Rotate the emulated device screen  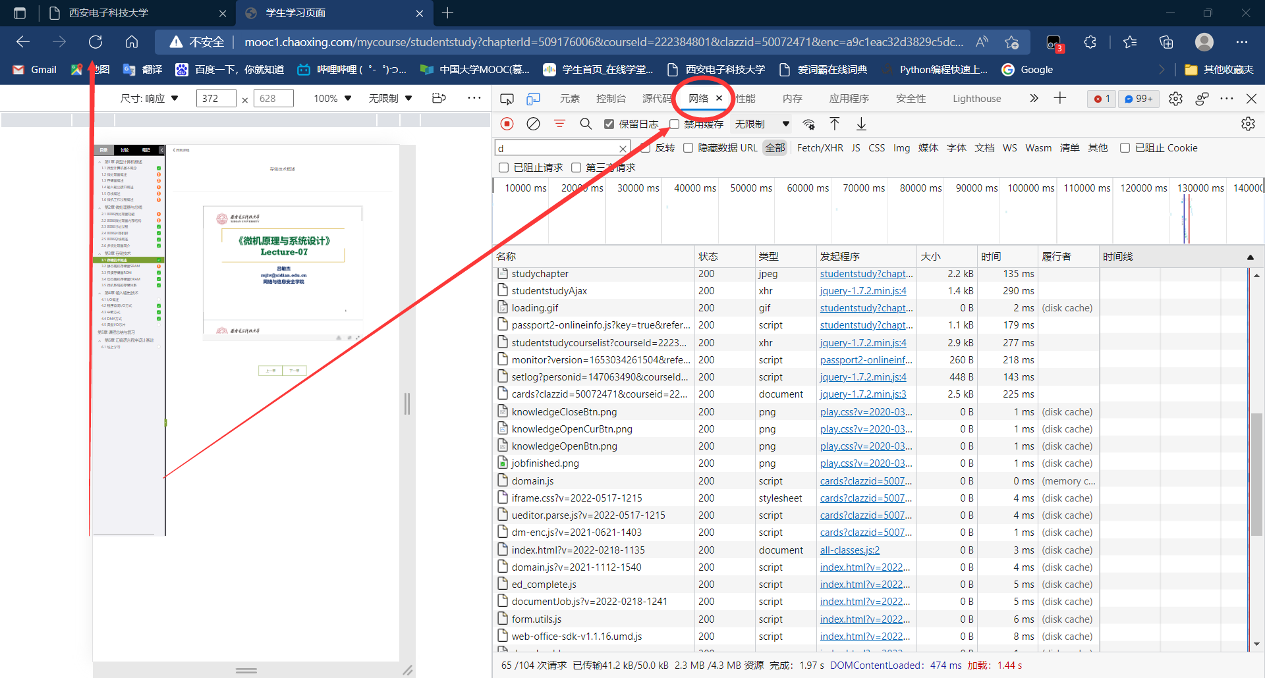pos(439,98)
